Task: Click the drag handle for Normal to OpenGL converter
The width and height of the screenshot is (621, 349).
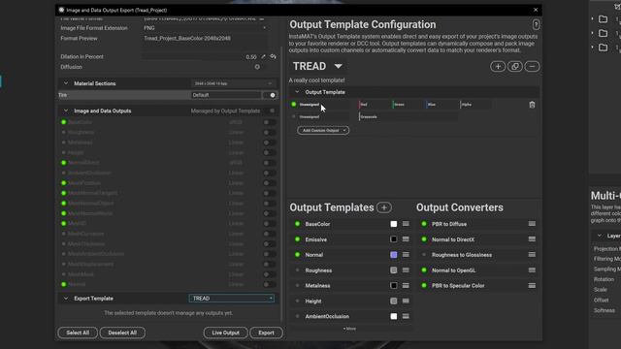Action: (x=532, y=270)
